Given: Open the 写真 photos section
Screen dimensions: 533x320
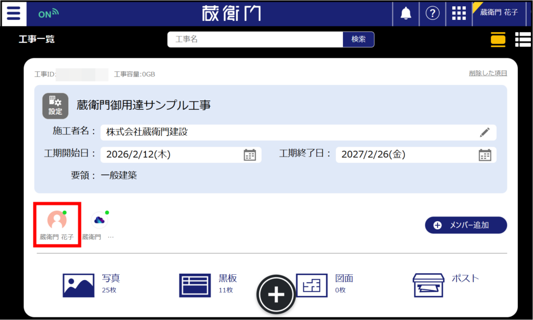Looking at the screenshot, I should [91, 284].
